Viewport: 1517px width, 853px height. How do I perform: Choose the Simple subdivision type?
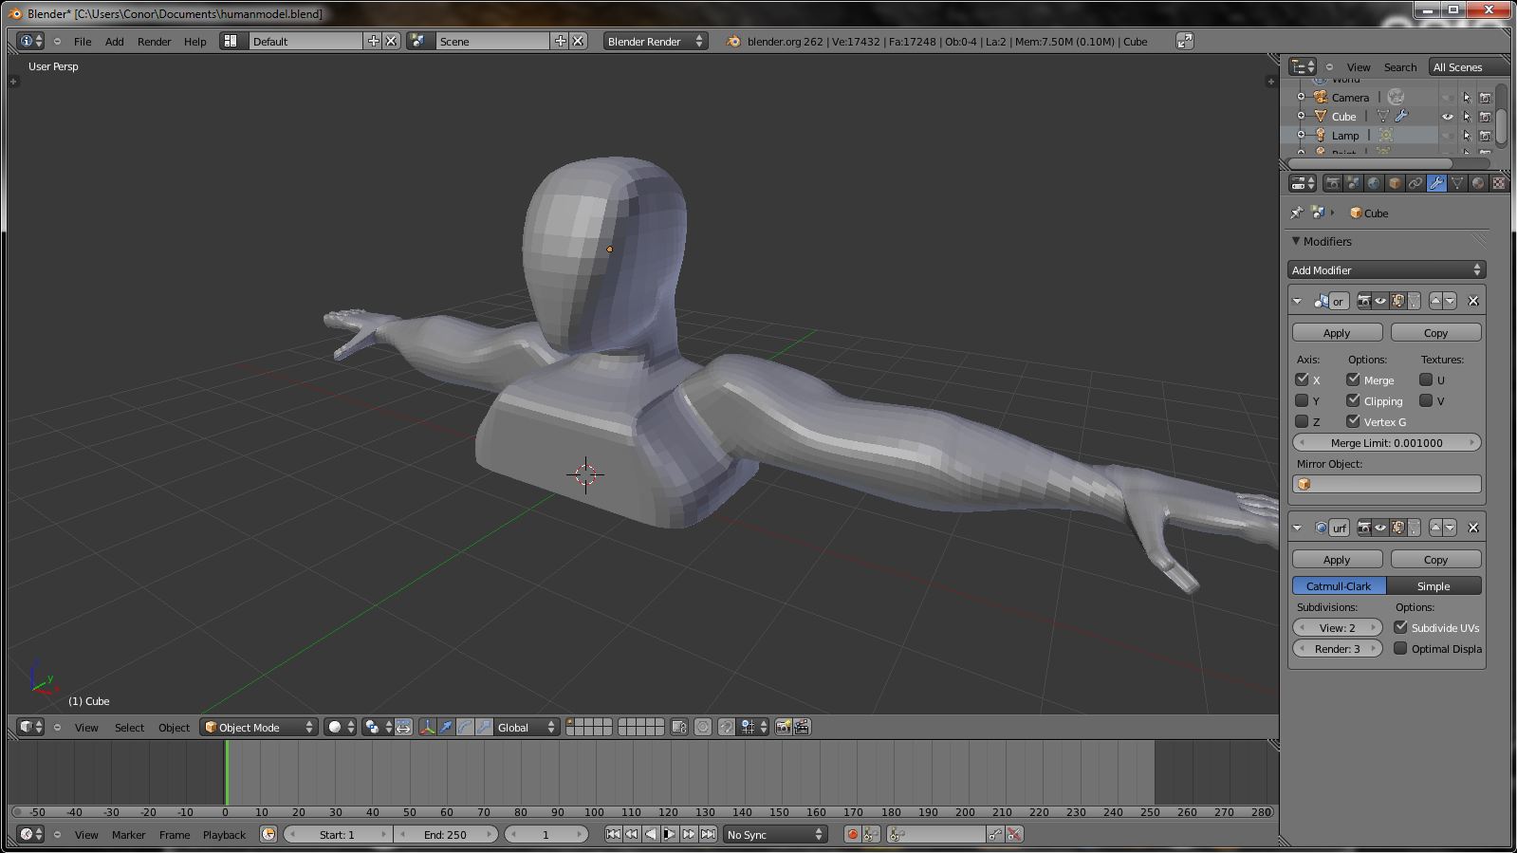[x=1434, y=585]
